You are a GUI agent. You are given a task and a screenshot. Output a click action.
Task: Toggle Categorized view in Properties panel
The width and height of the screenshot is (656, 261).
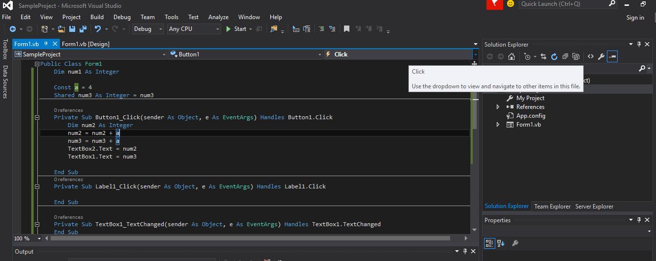(489, 243)
